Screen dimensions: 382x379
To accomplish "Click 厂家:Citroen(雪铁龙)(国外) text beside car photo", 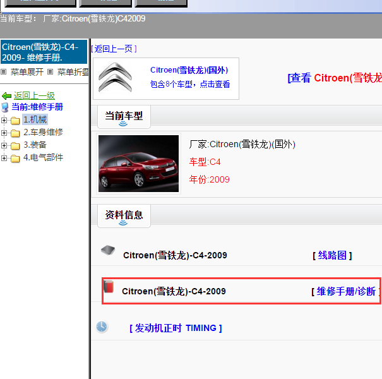I will click(242, 144).
